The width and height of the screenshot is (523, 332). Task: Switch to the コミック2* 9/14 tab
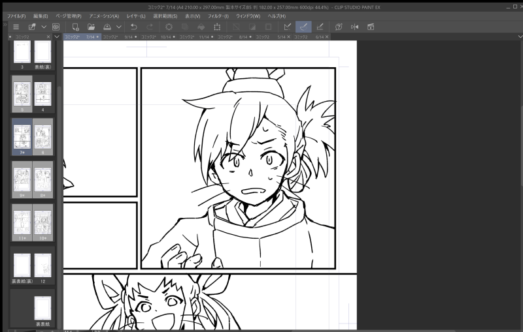click(120, 37)
